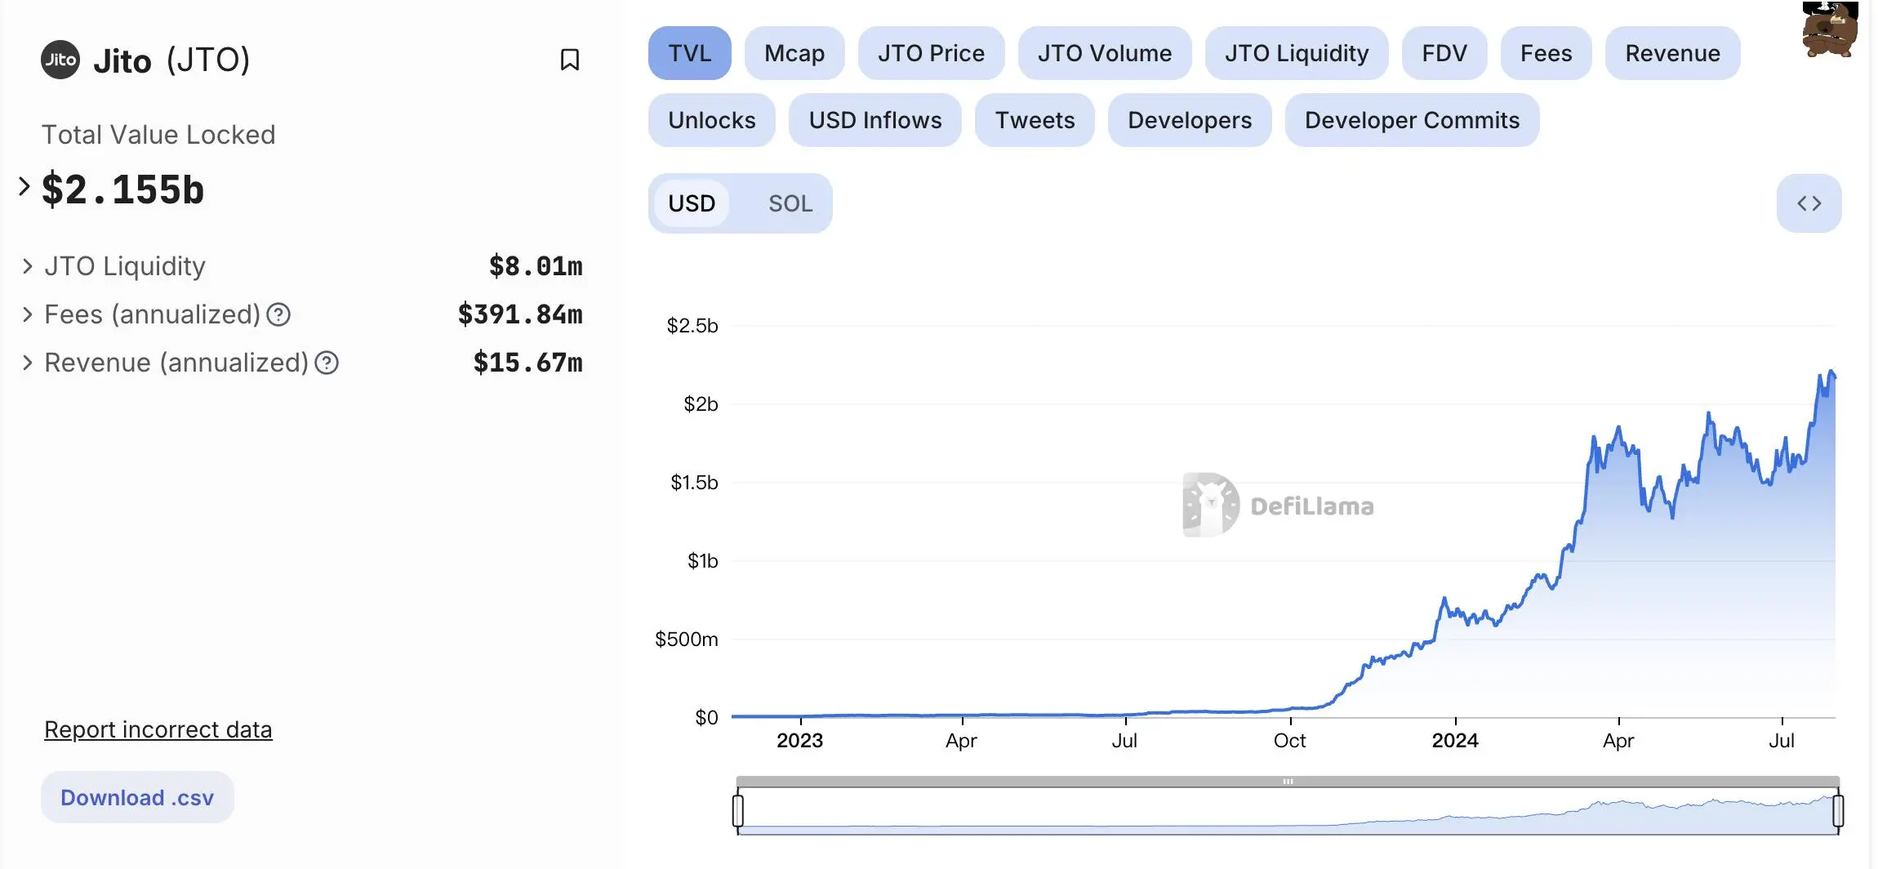Click the Revenue annualized help icon
Image resolution: width=1878 pixels, height=869 pixels.
327,363
